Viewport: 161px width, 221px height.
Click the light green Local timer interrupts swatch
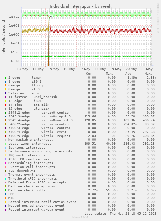pyautogui.click(x=6, y=144)
